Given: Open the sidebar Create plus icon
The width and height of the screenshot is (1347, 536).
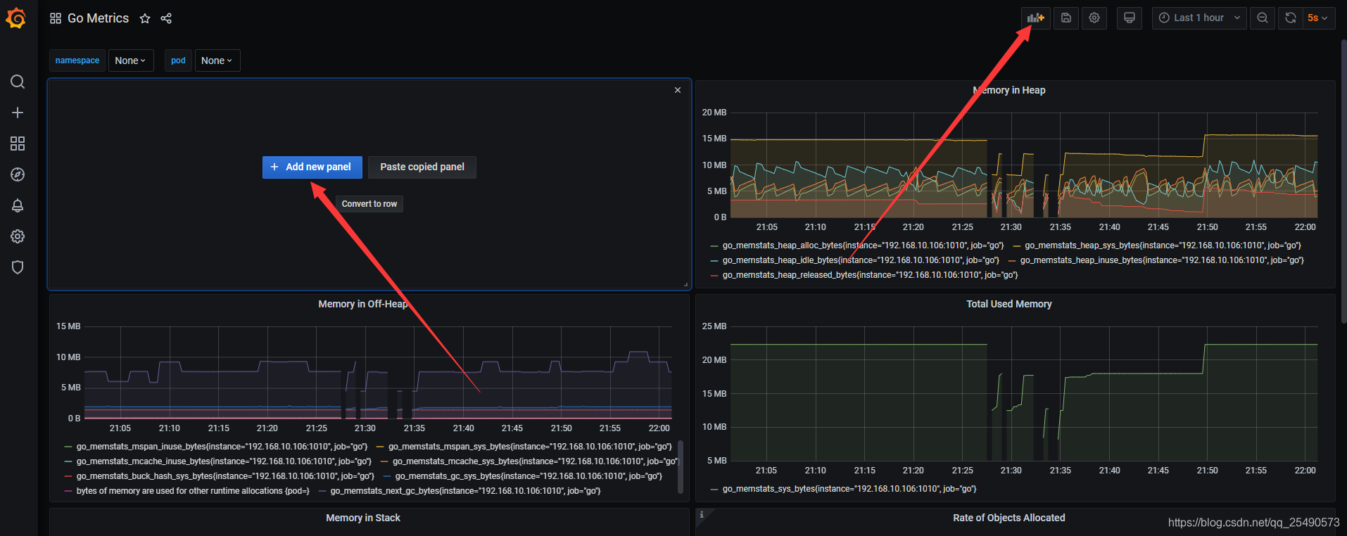Looking at the screenshot, I should point(18,113).
